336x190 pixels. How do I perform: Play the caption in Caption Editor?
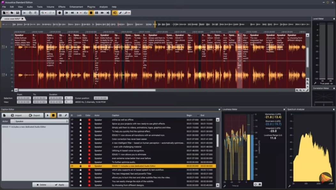pos(48,115)
